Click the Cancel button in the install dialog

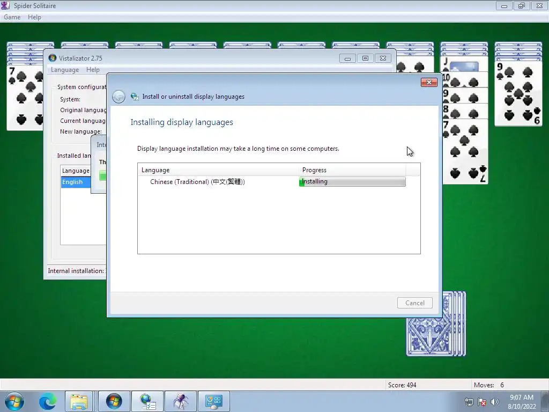point(414,303)
